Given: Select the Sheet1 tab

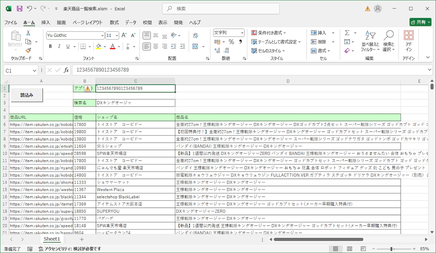Looking at the screenshot, I should pos(52,239).
